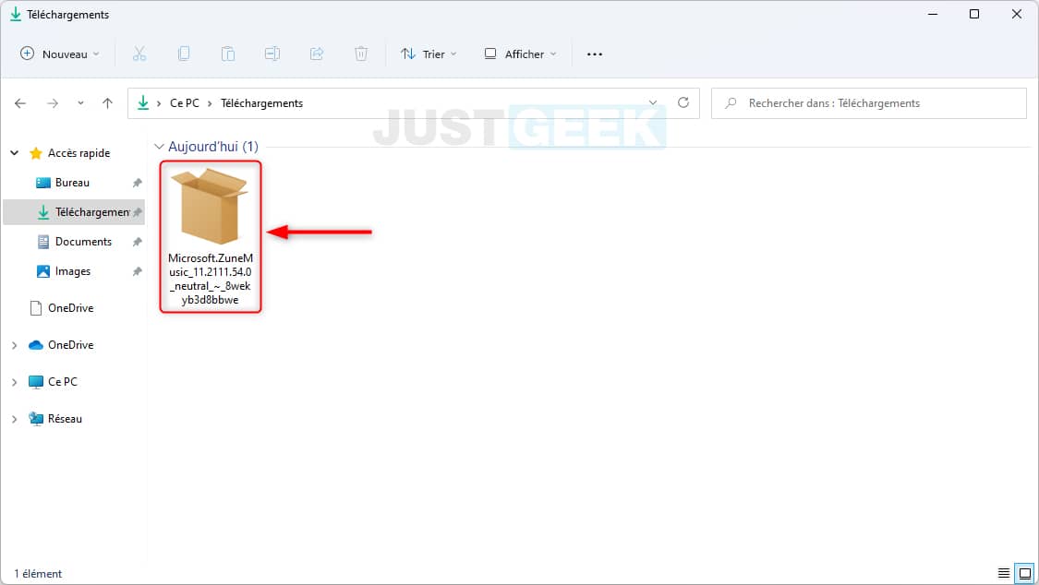This screenshot has height=585, width=1039.
Task: Click the Share icon in toolbar
Action: click(x=317, y=54)
